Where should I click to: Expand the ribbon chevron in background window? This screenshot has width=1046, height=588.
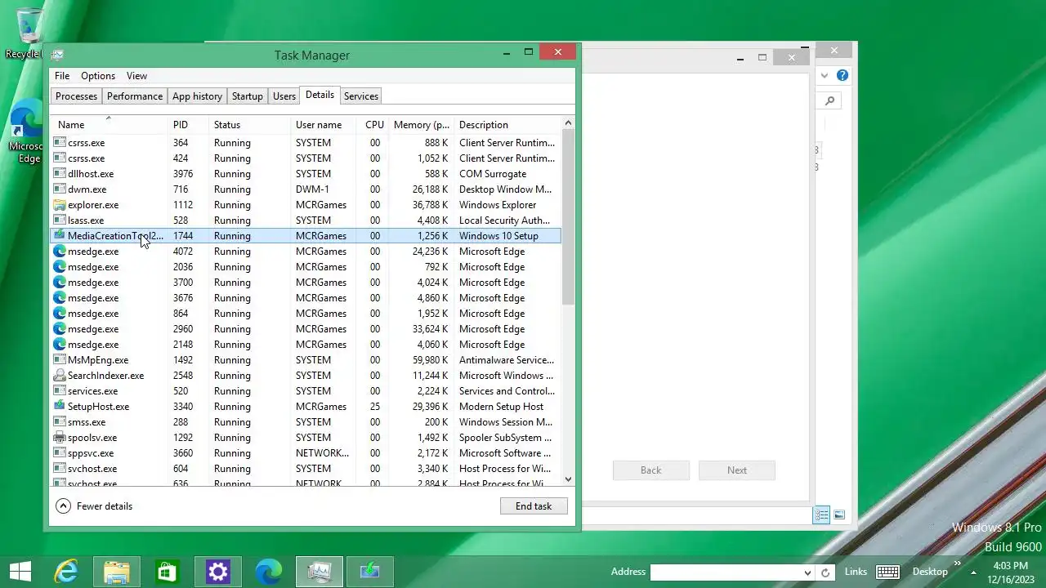point(824,75)
